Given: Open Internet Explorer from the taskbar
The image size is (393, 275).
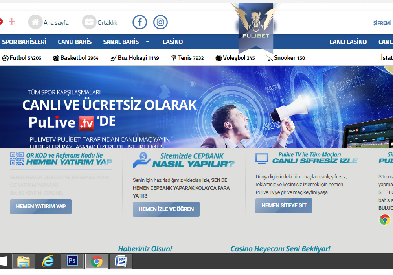Looking at the screenshot, I should click(x=48, y=261).
